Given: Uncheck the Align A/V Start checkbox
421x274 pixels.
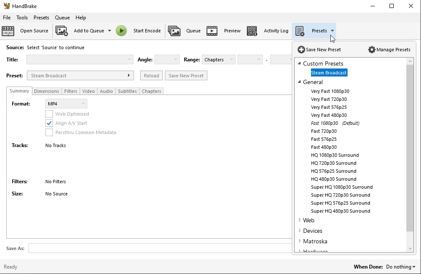Looking at the screenshot, I should click(x=49, y=123).
